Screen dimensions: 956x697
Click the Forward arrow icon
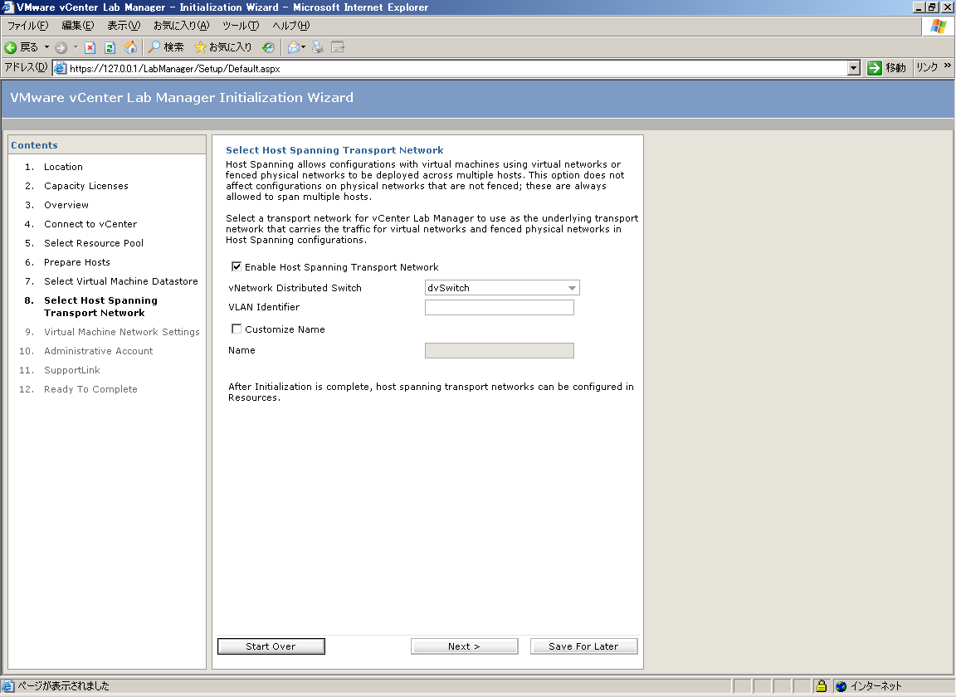pos(61,47)
